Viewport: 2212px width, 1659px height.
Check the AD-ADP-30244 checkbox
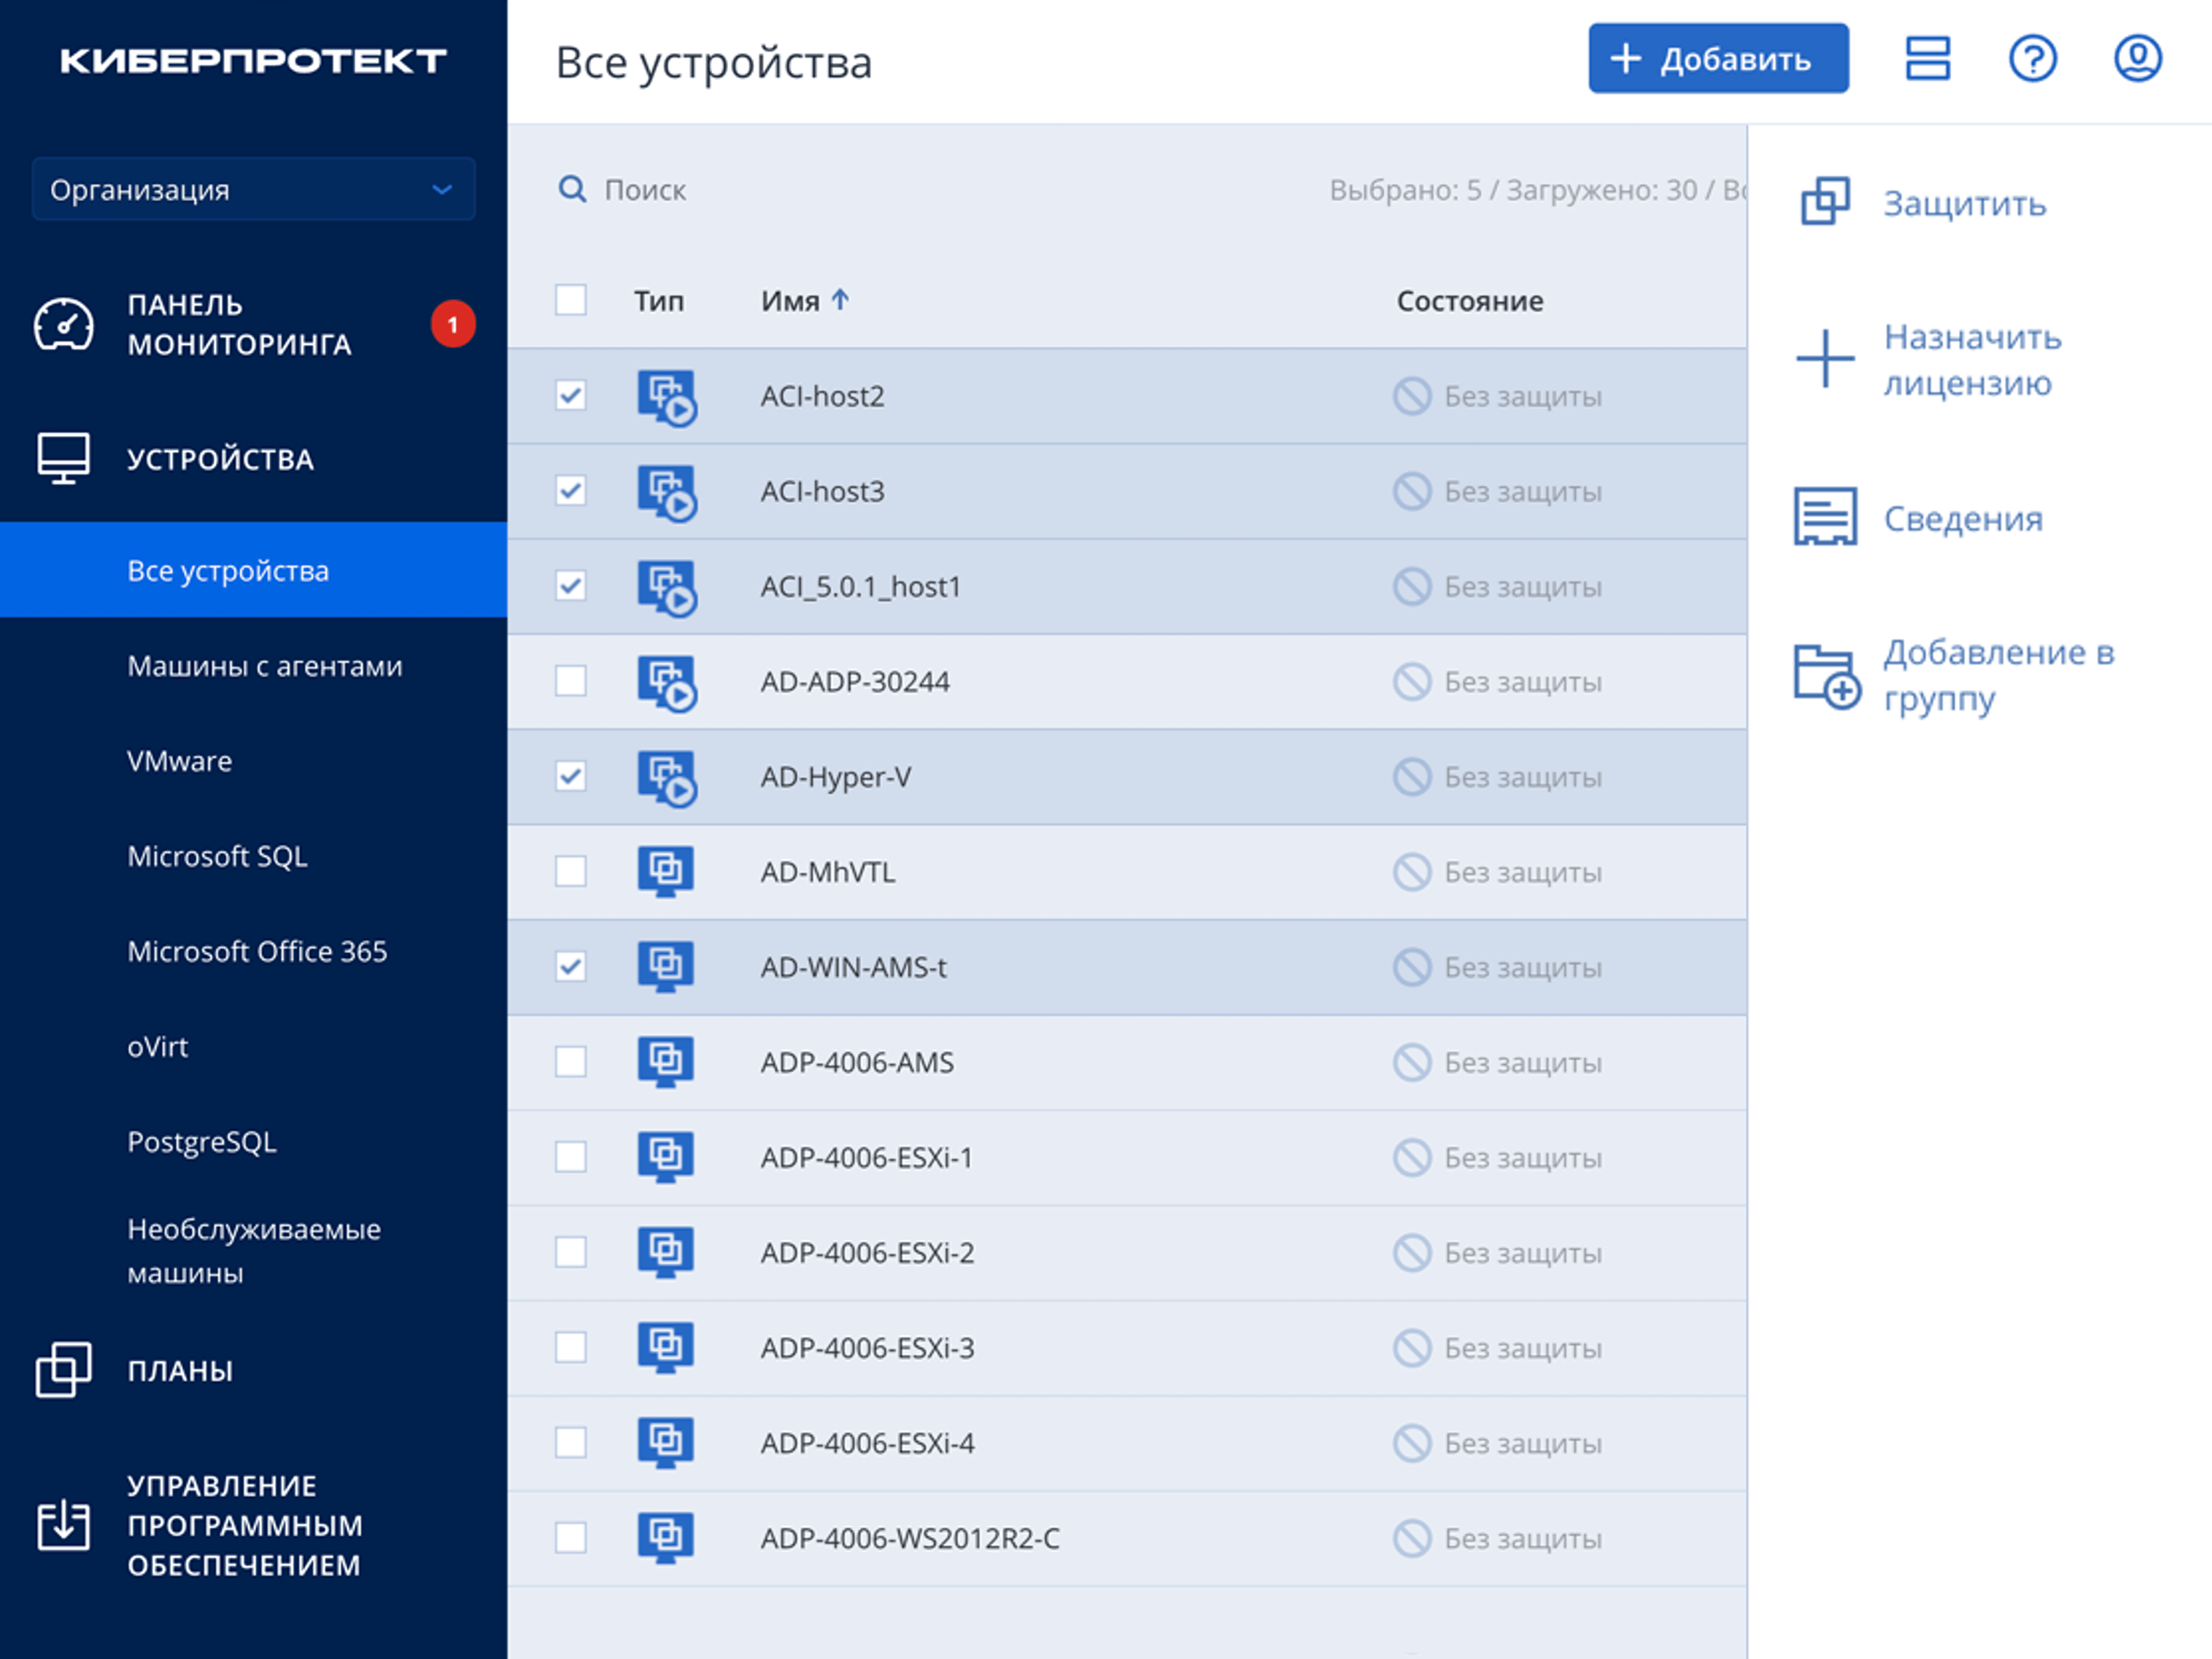[571, 681]
